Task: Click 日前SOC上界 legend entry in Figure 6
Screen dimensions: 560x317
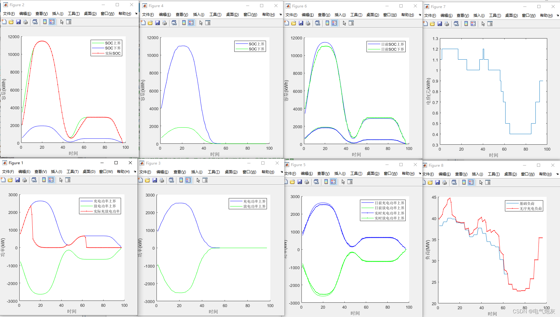Action: (x=393, y=44)
